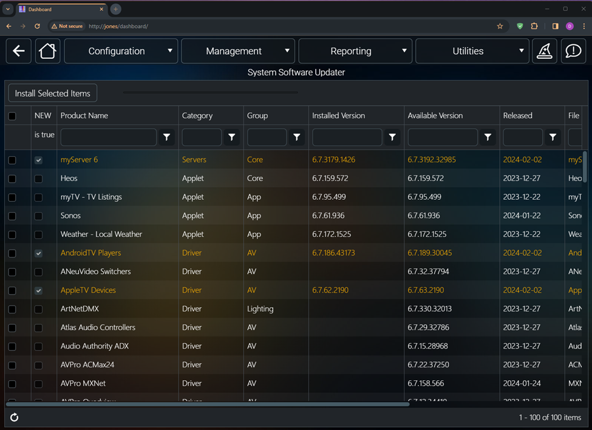The width and height of the screenshot is (592, 430).
Task: Click the browser address bar URL
Action: 118,26
